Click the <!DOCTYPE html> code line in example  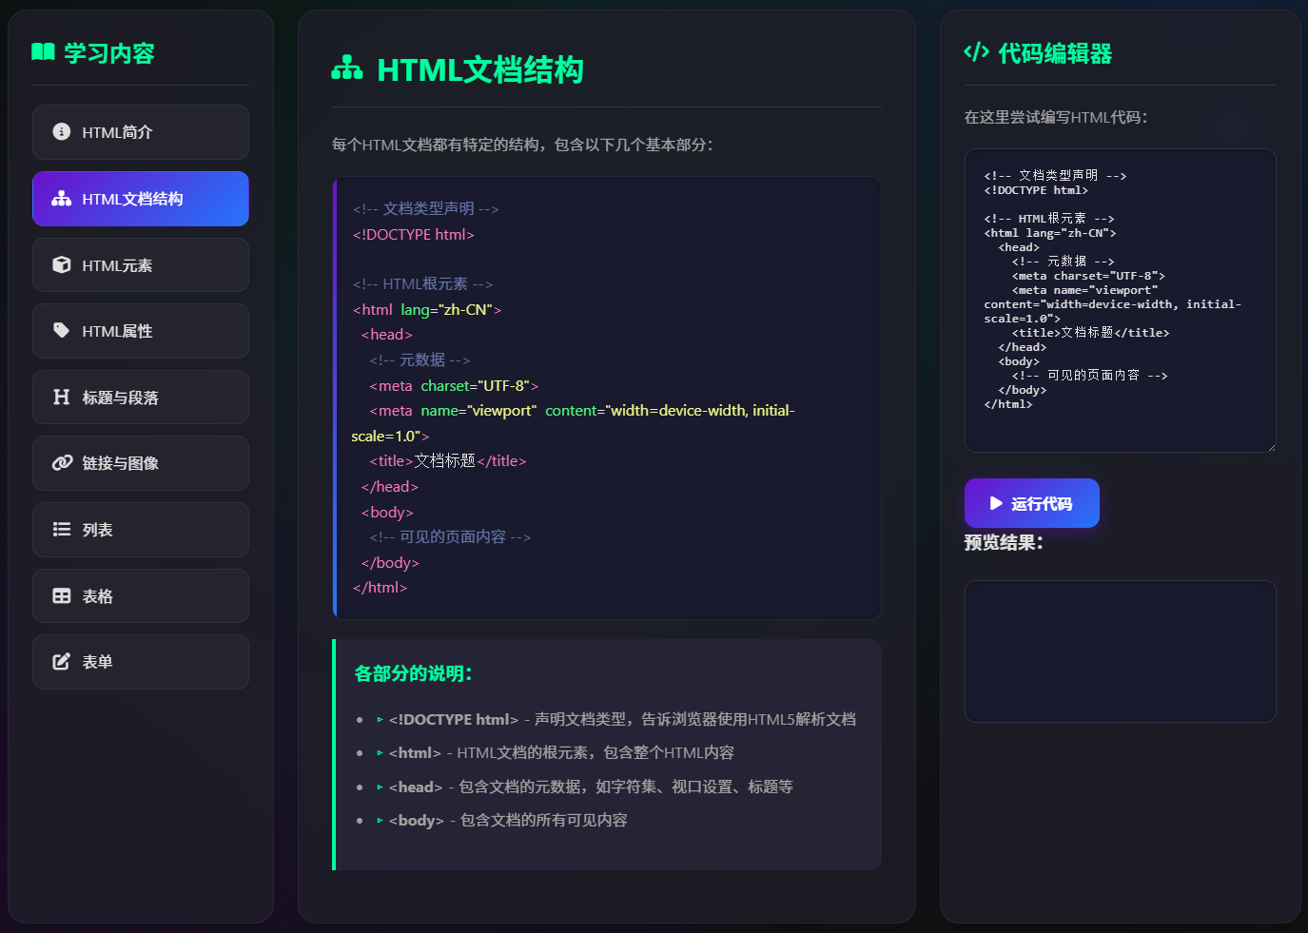(414, 234)
